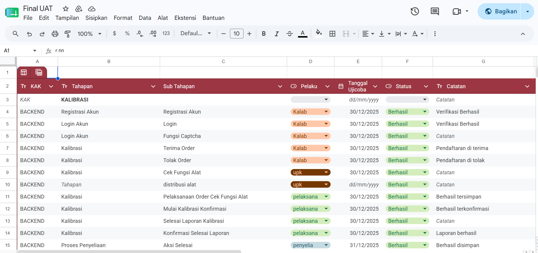Start a video call meeting icon
538x253 pixels.
(457, 11)
